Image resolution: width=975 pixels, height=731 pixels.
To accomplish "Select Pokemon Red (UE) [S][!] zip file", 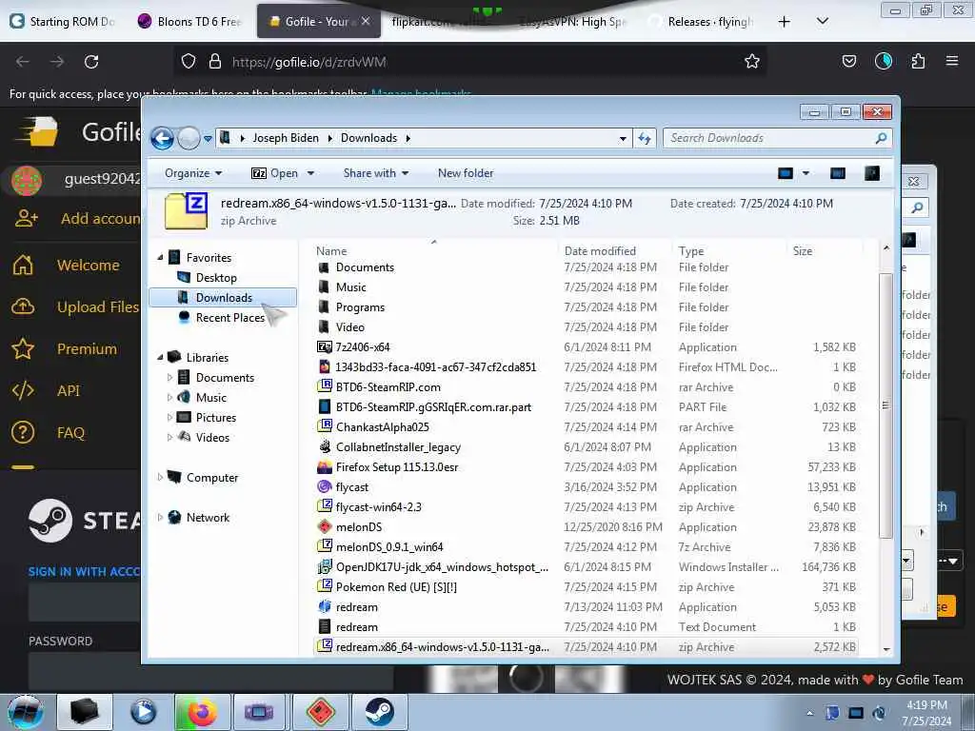I will point(396,586).
